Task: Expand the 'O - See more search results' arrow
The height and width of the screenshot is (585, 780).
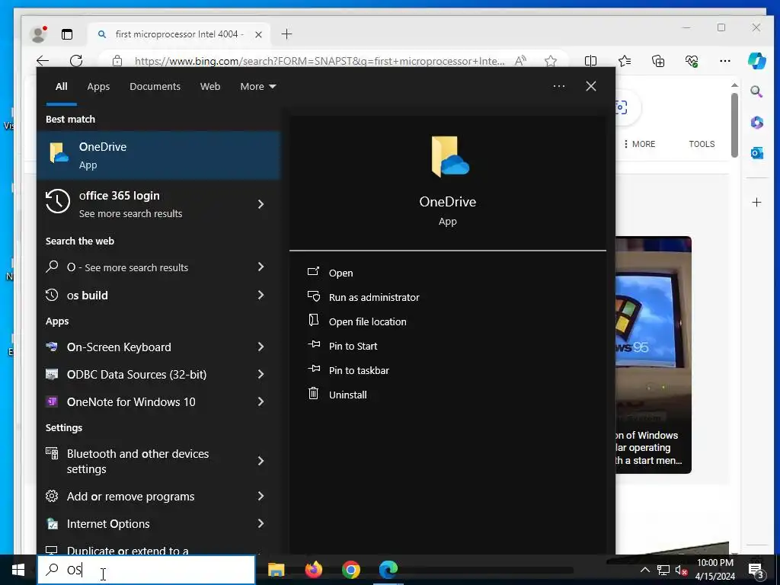Action: pos(261,267)
